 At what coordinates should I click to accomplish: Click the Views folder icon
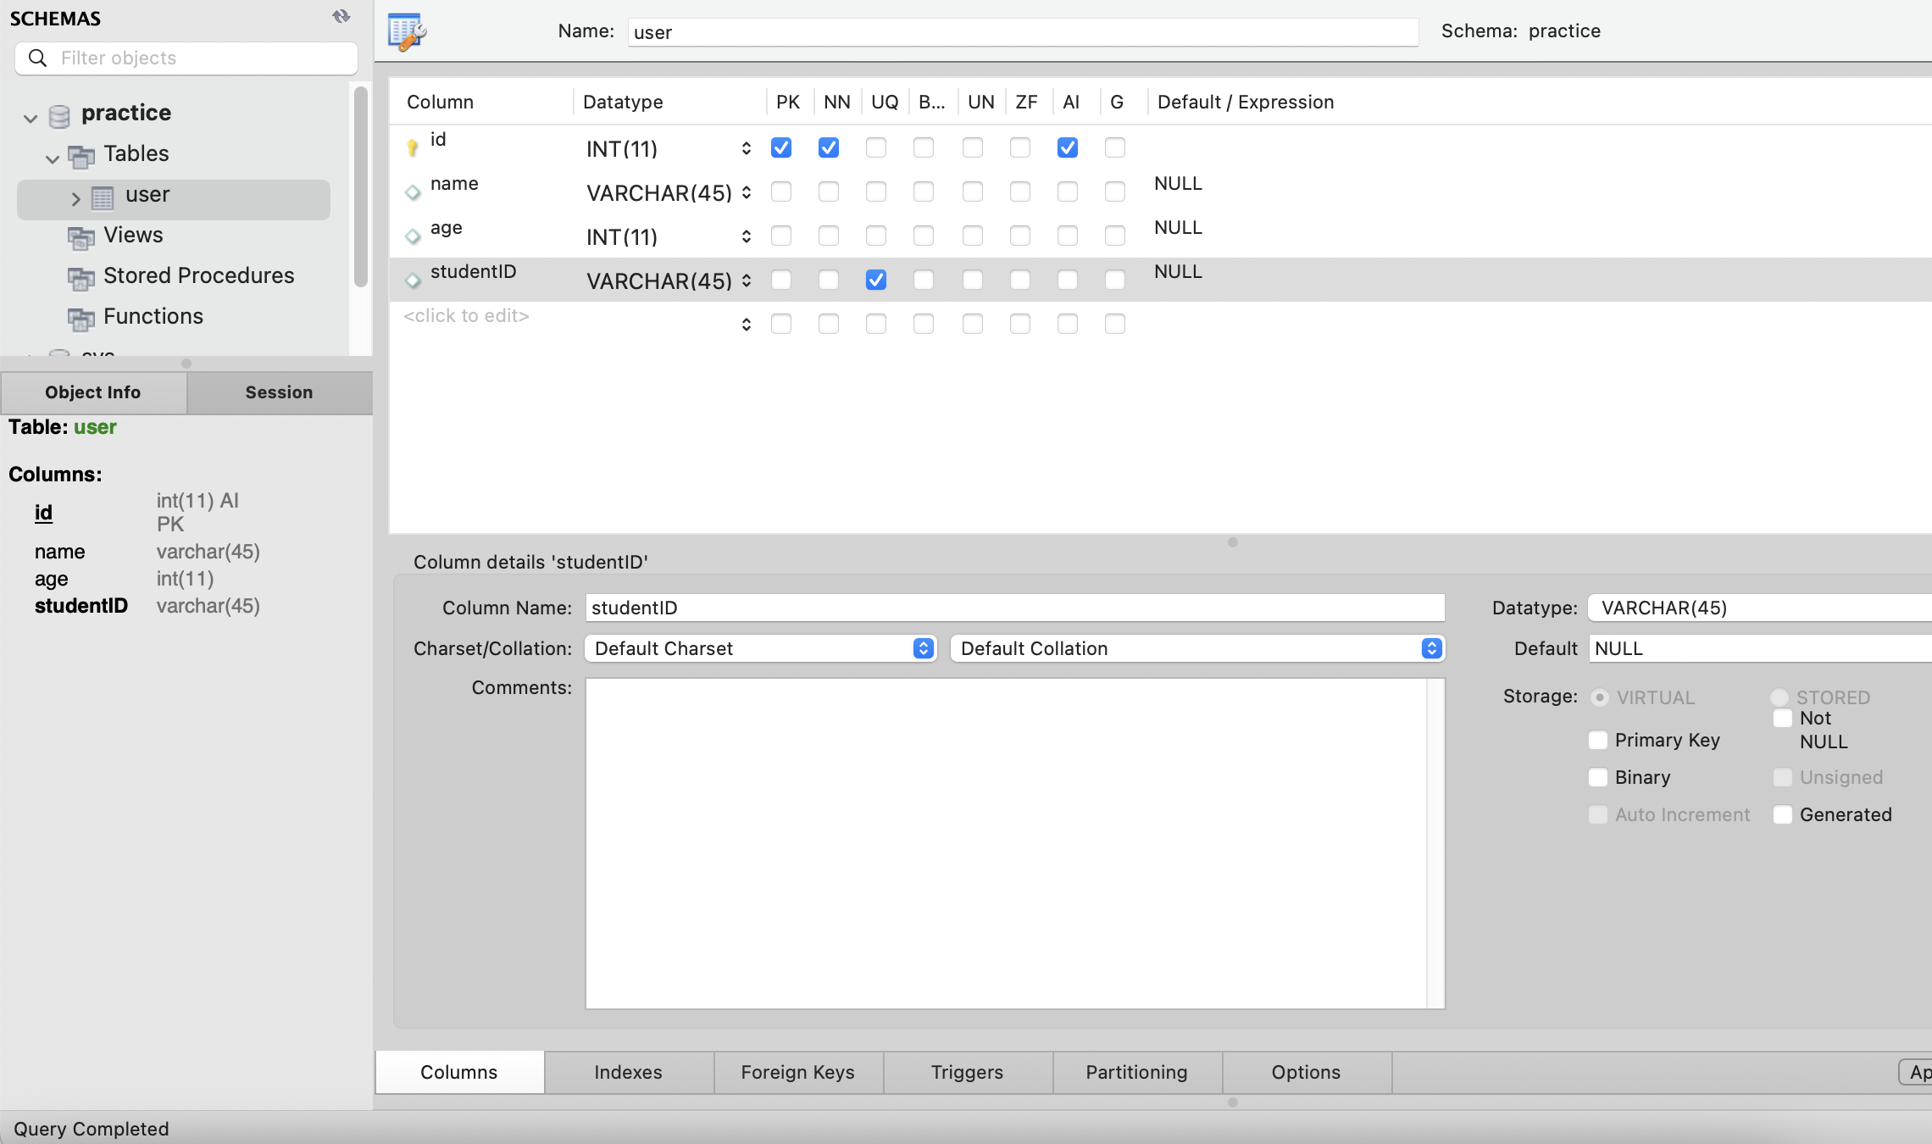(81, 237)
